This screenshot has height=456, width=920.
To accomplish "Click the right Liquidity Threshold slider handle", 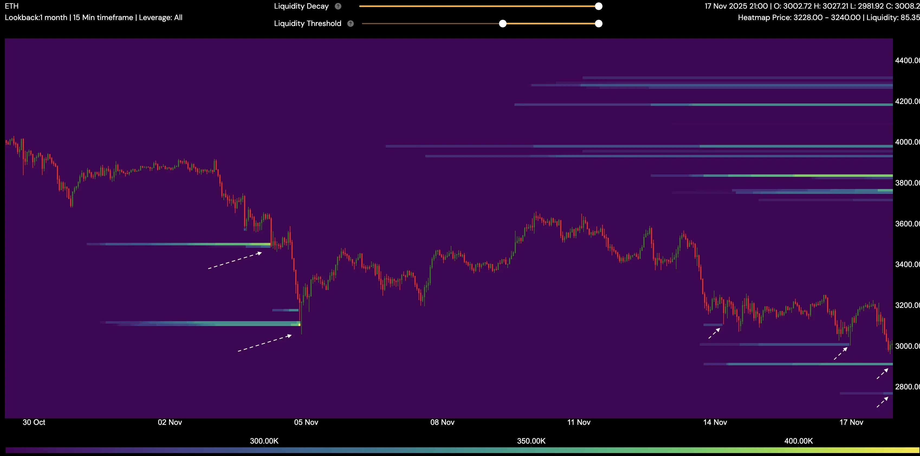I will [x=599, y=24].
